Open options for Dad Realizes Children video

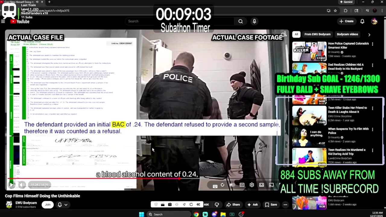coord(372,65)
